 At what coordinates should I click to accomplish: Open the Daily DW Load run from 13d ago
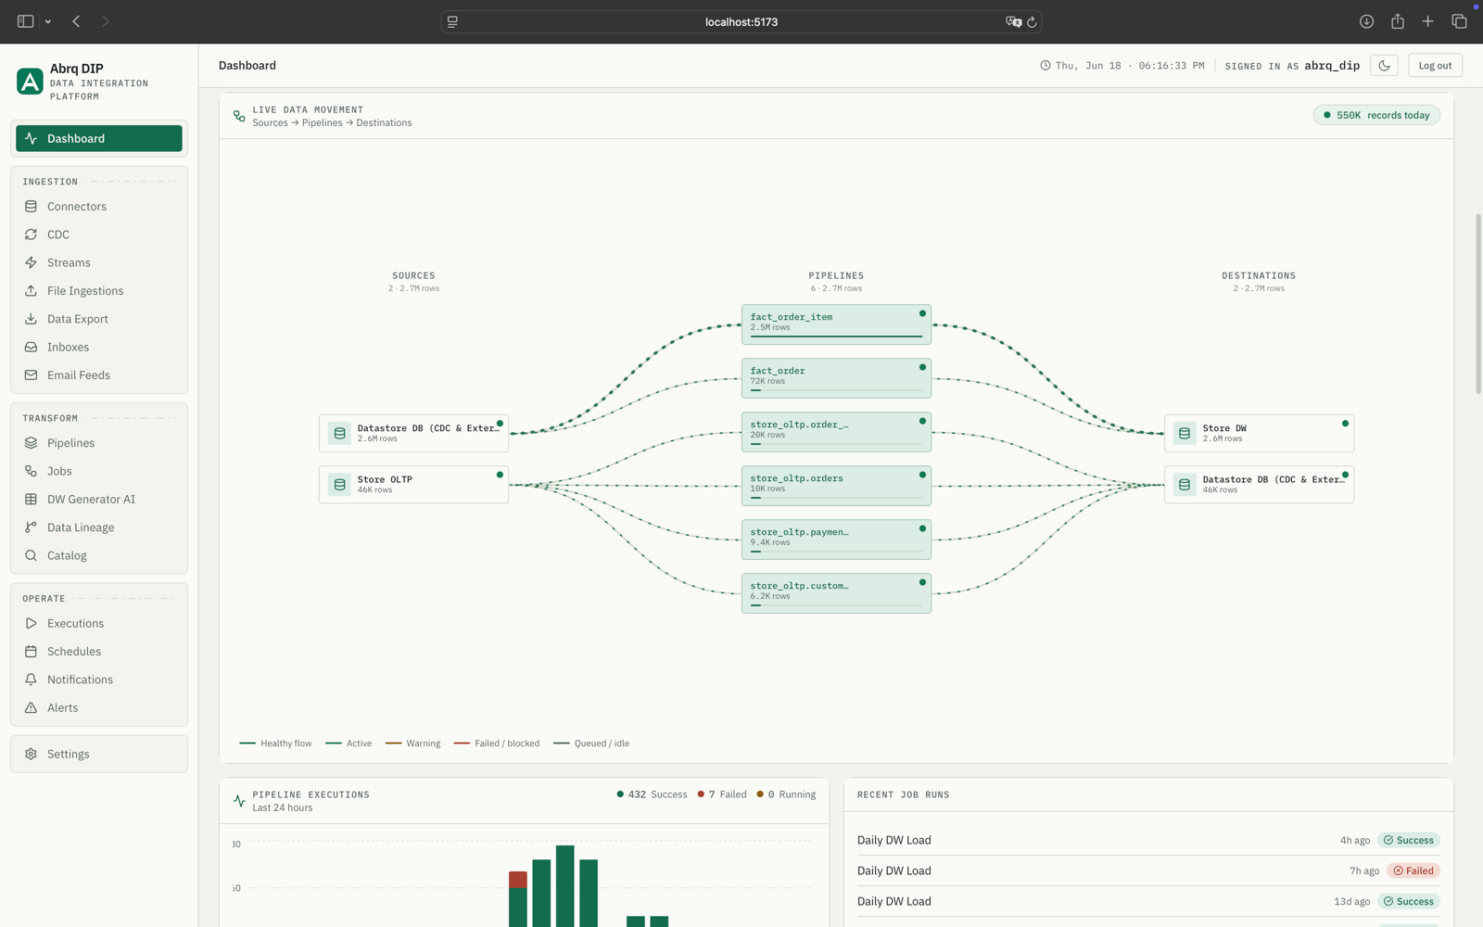(x=1148, y=901)
